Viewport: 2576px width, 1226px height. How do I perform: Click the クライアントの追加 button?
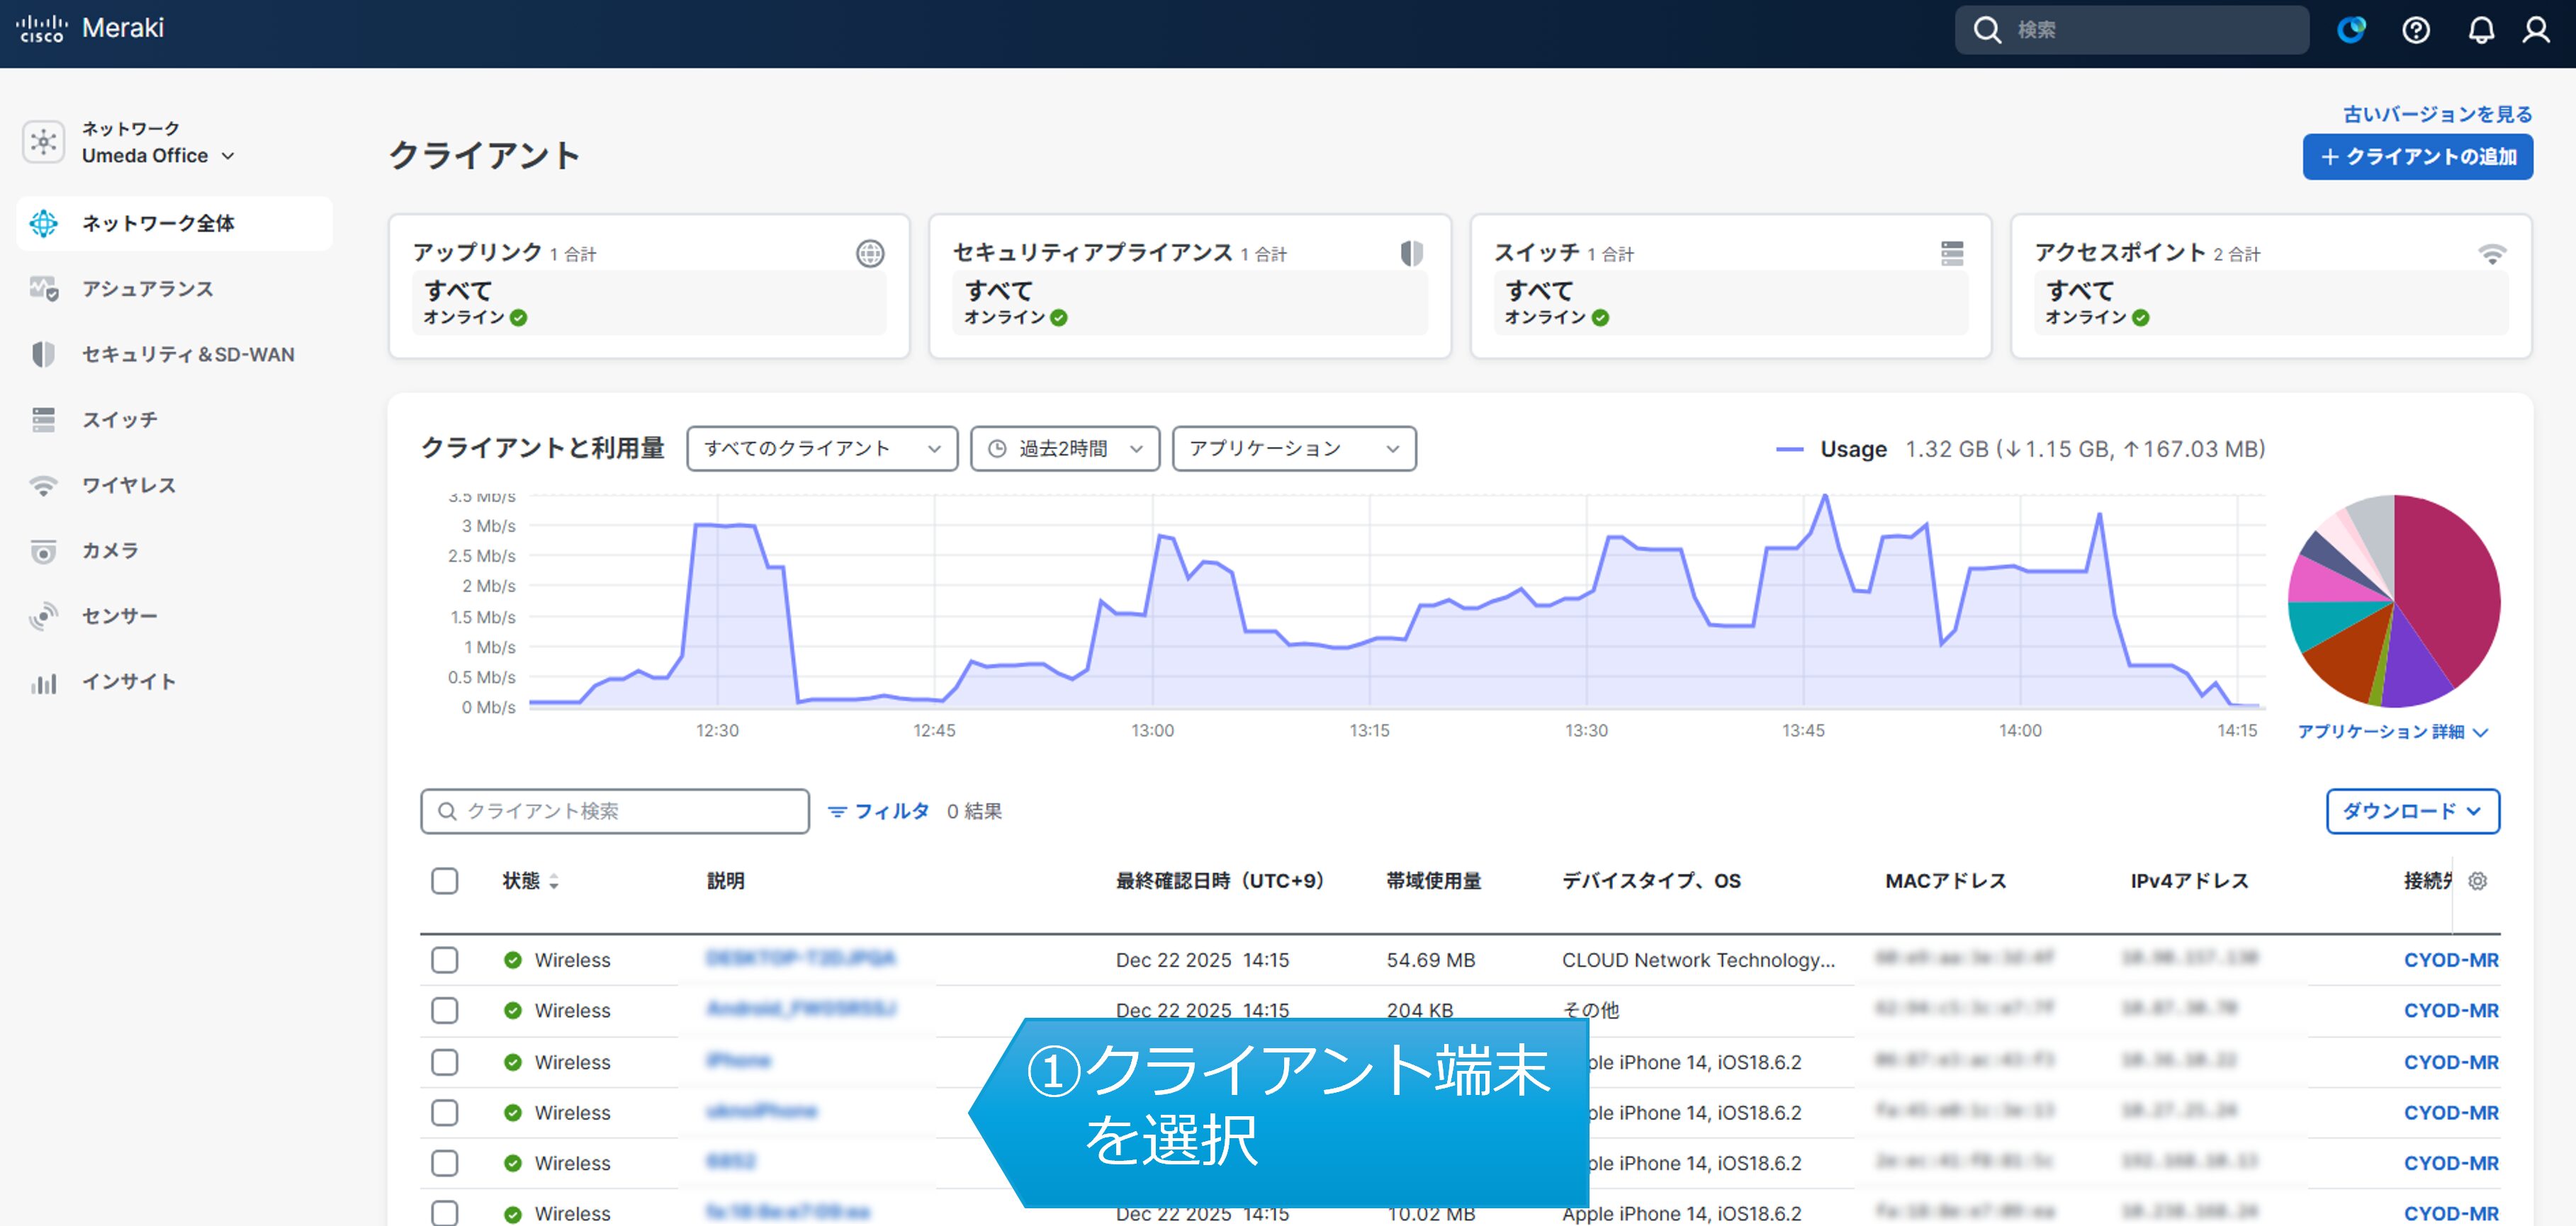[2417, 156]
